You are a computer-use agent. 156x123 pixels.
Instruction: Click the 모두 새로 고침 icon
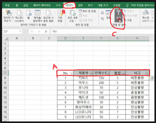pos(73,13)
